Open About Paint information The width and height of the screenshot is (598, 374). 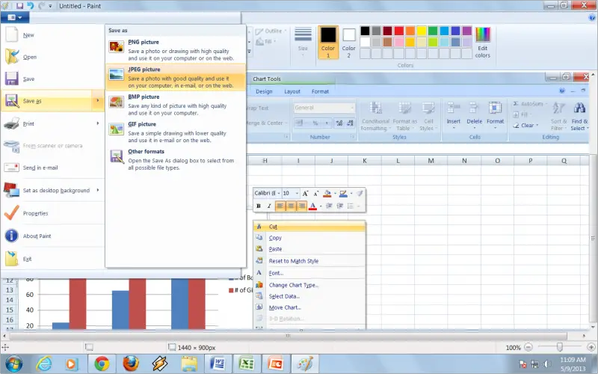coord(52,236)
